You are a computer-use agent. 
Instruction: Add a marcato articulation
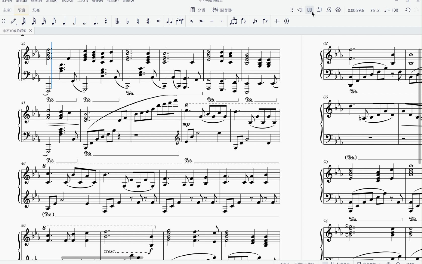[x=191, y=21]
